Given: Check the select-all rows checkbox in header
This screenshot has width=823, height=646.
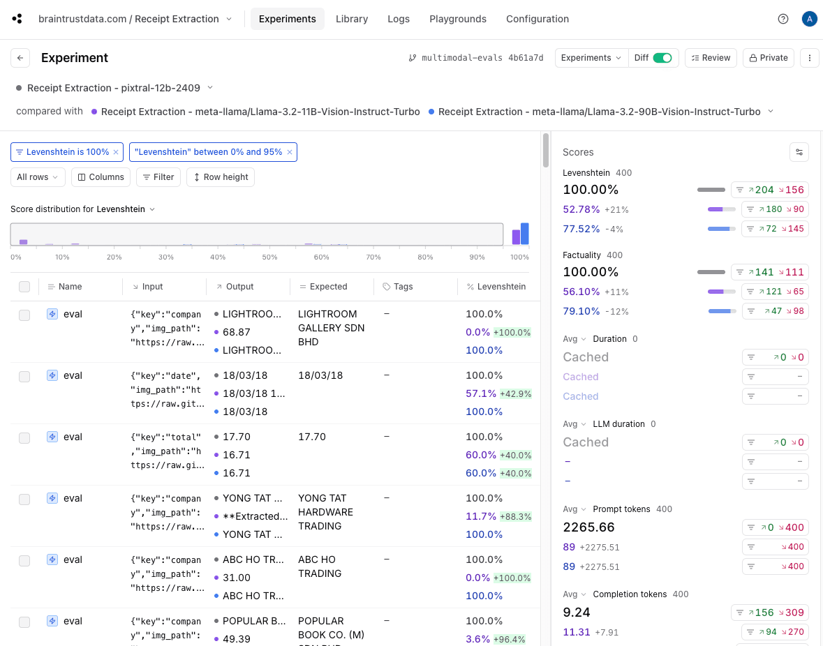Looking at the screenshot, I should coord(24,287).
